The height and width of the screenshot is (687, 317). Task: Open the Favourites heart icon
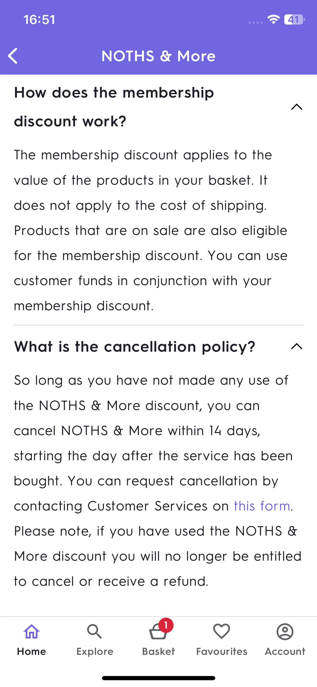pyautogui.click(x=222, y=631)
